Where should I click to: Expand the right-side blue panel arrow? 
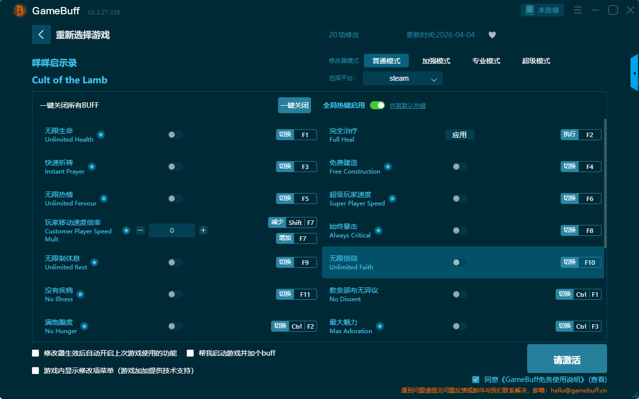click(635, 73)
